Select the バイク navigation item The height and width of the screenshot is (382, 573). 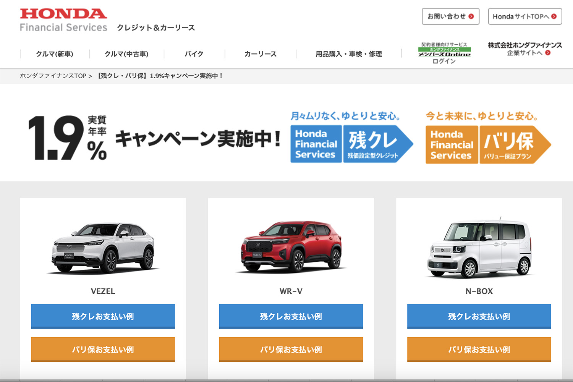tap(194, 54)
